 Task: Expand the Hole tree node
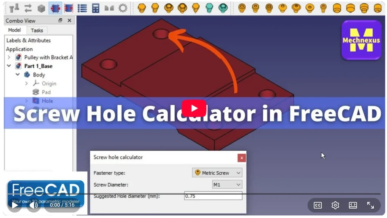(x=26, y=101)
